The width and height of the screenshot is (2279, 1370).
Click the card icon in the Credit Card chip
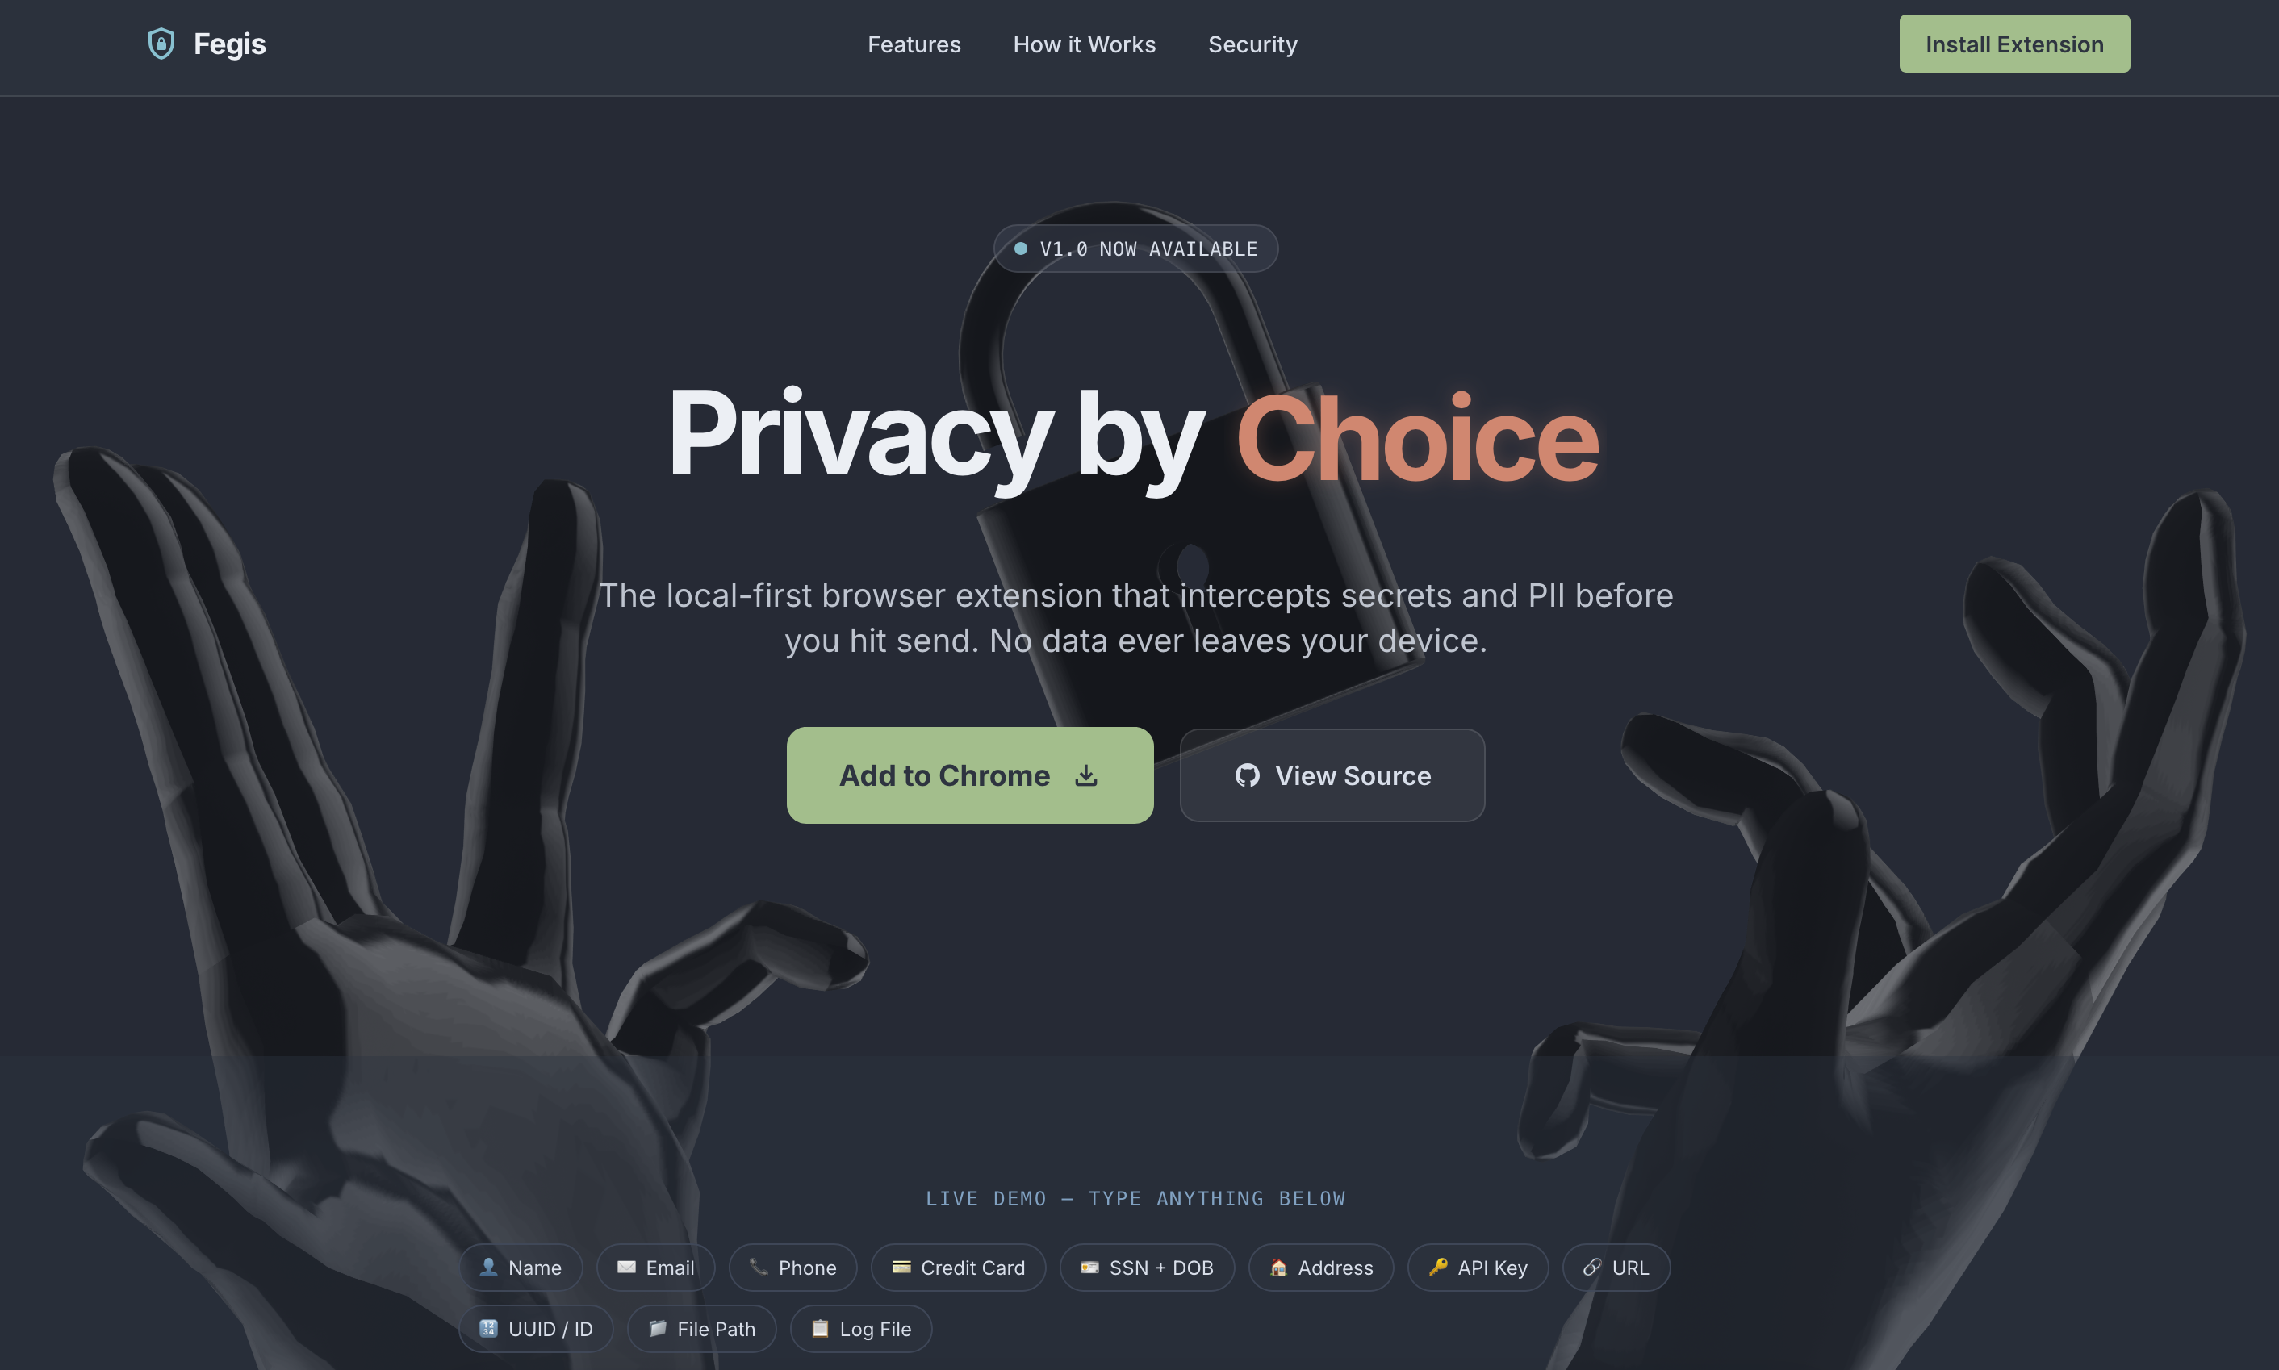(x=901, y=1267)
